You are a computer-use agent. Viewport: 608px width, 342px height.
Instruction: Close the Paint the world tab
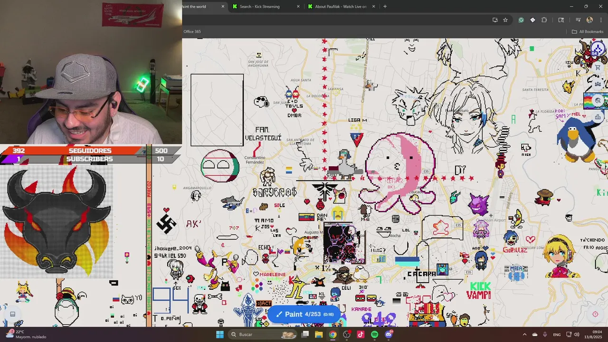tap(223, 7)
